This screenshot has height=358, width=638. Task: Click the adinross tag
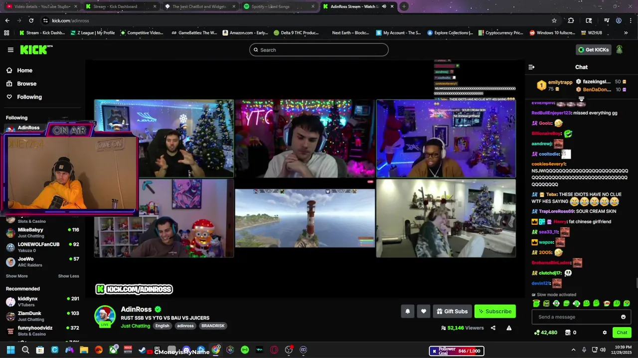[x=185, y=326]
